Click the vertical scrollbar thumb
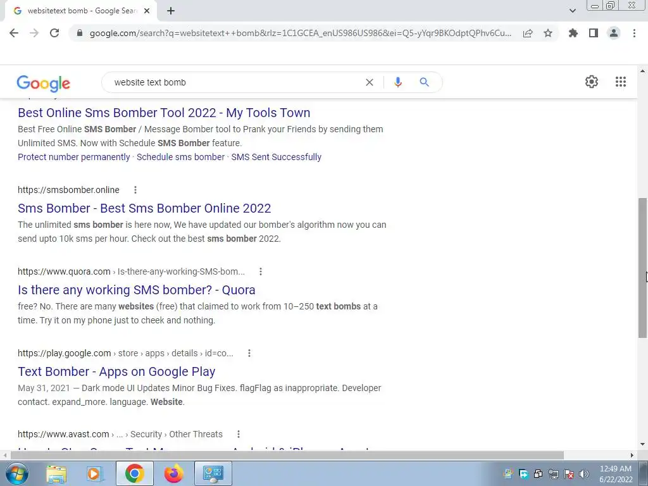The height and width of the screenshot is (486, 648). point(643,268)
